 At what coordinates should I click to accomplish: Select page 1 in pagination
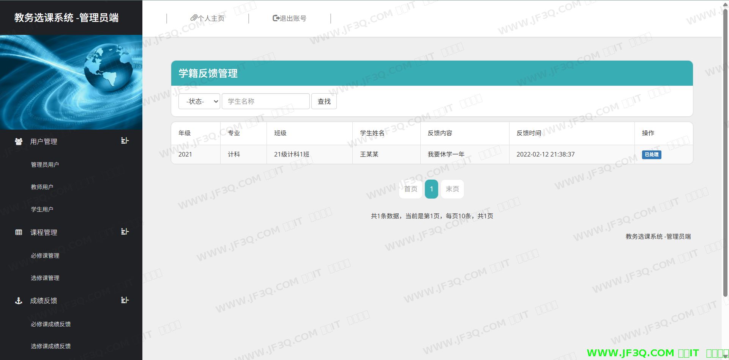431,189
